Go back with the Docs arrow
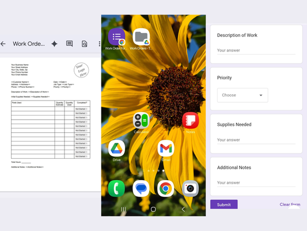 click(x=3, y=44)
